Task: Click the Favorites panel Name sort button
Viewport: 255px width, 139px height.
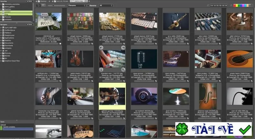Action: pyautogui.click(x=30, y=1)
